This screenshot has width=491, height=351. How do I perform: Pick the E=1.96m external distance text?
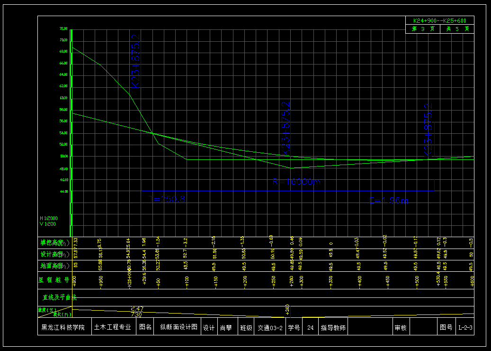click(389, 201)
